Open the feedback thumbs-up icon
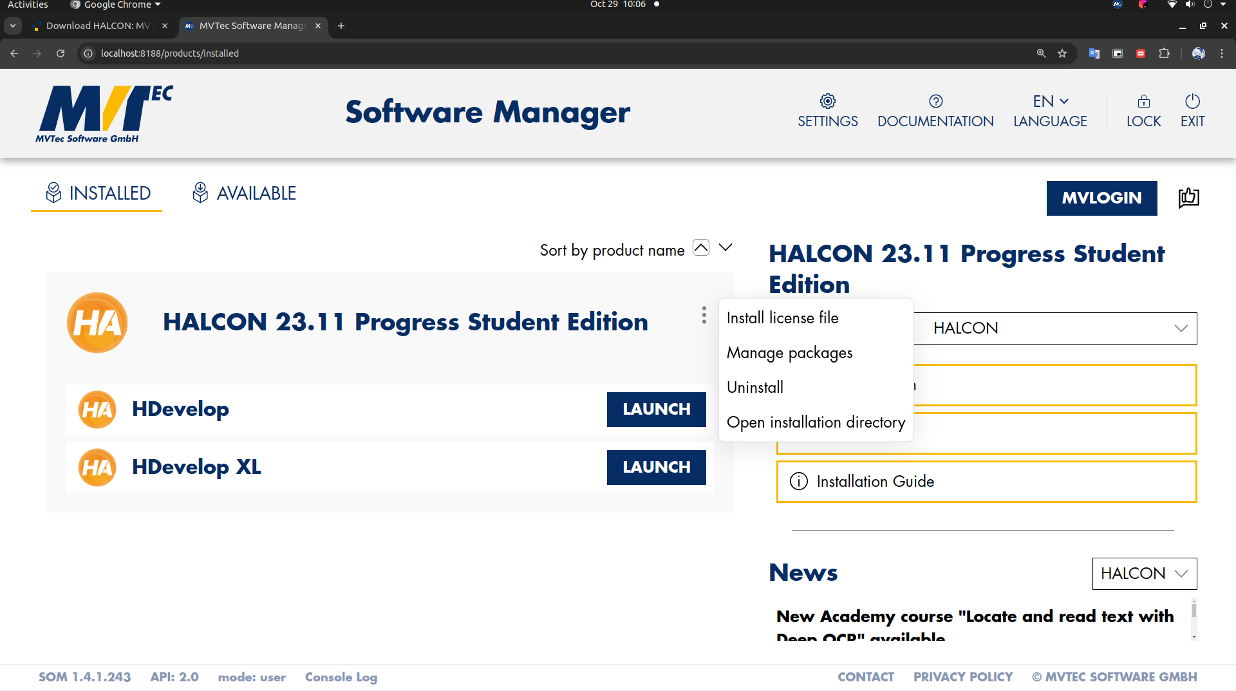 1188,198
